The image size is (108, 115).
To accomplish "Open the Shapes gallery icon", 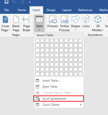I will pos(75,19).
